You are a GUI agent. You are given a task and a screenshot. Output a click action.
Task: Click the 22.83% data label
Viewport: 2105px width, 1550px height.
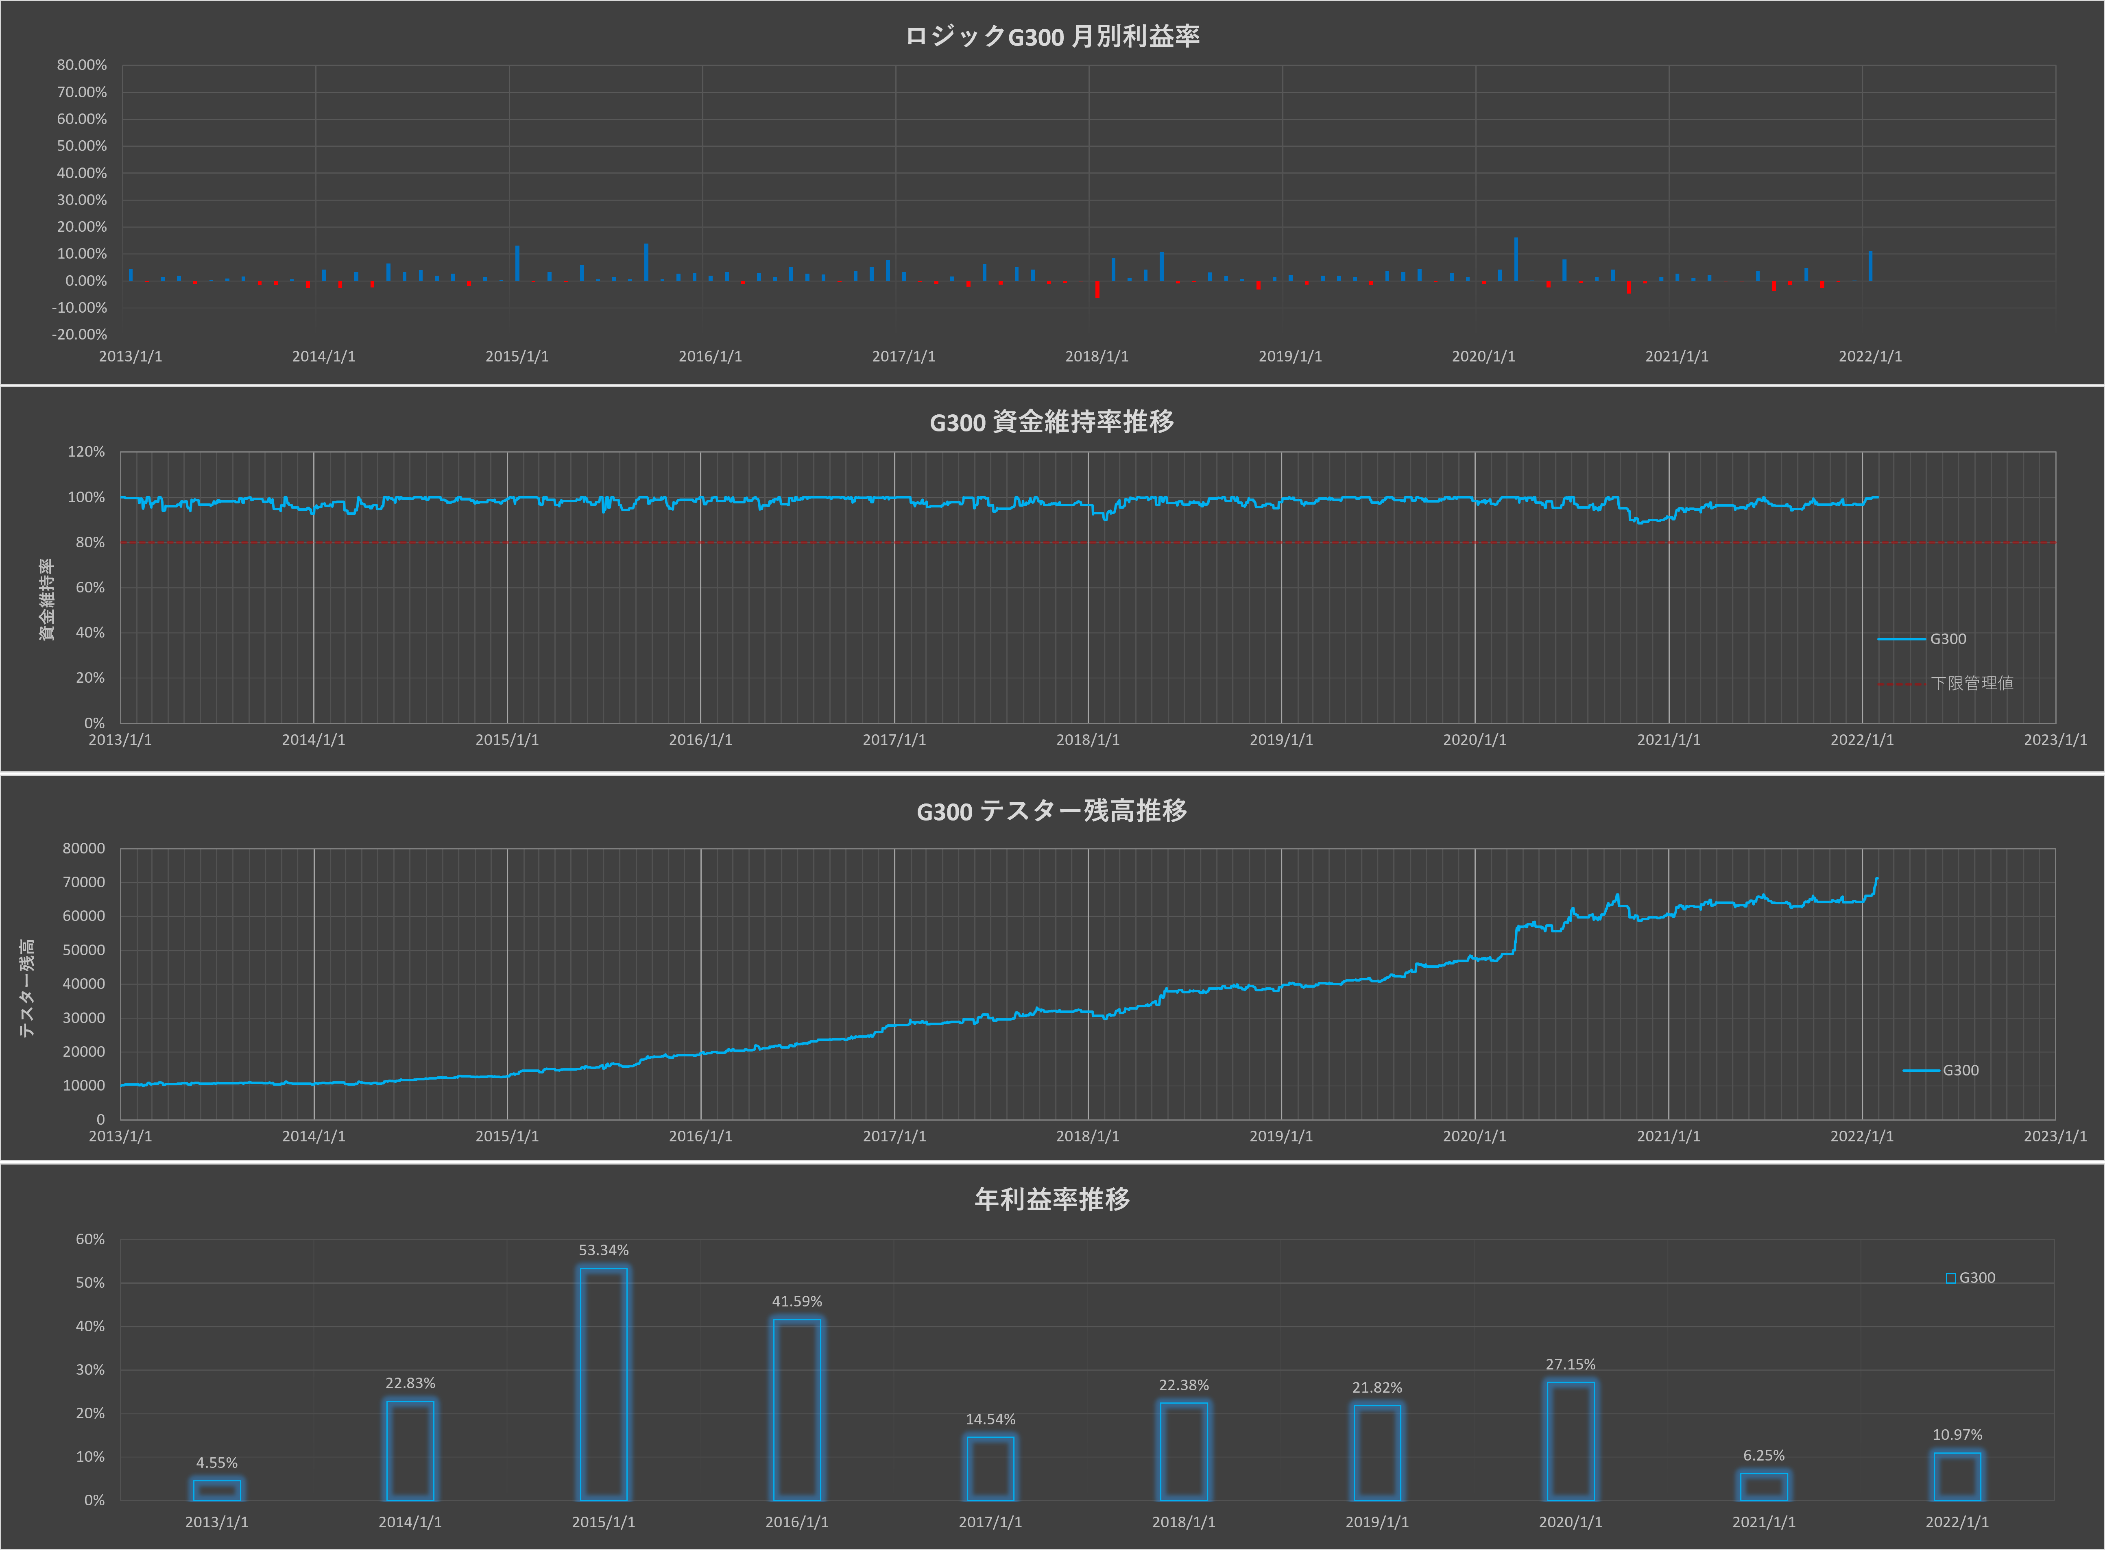coord(410,1383)
